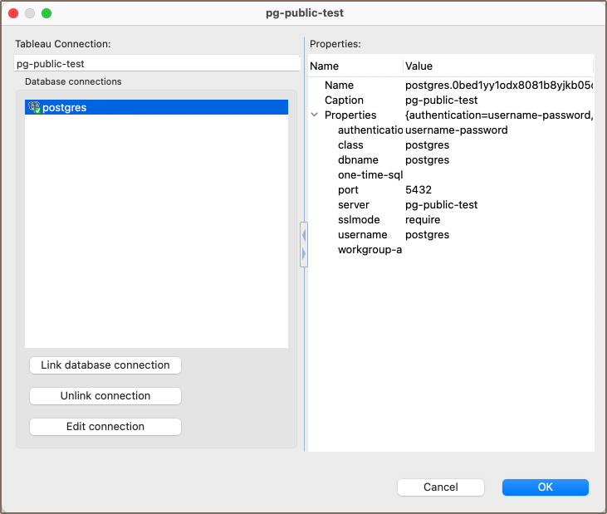Select the postgres entry in Database connections
The height and width of the screenshot is (514, 607).
[x=65, y=107]
